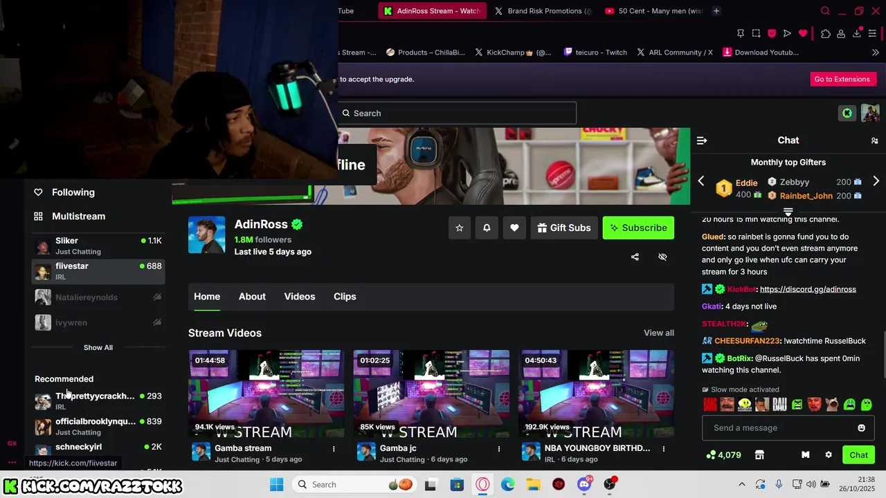Open the extensions puzzle icon

(826, 33)
